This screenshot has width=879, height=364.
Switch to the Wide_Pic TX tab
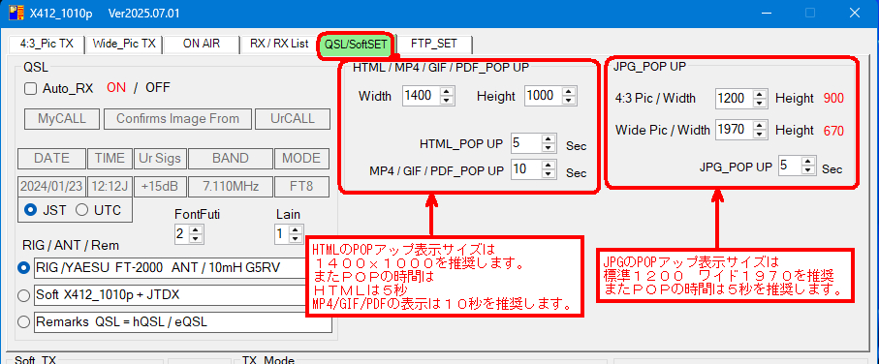(x=124, y=44)
